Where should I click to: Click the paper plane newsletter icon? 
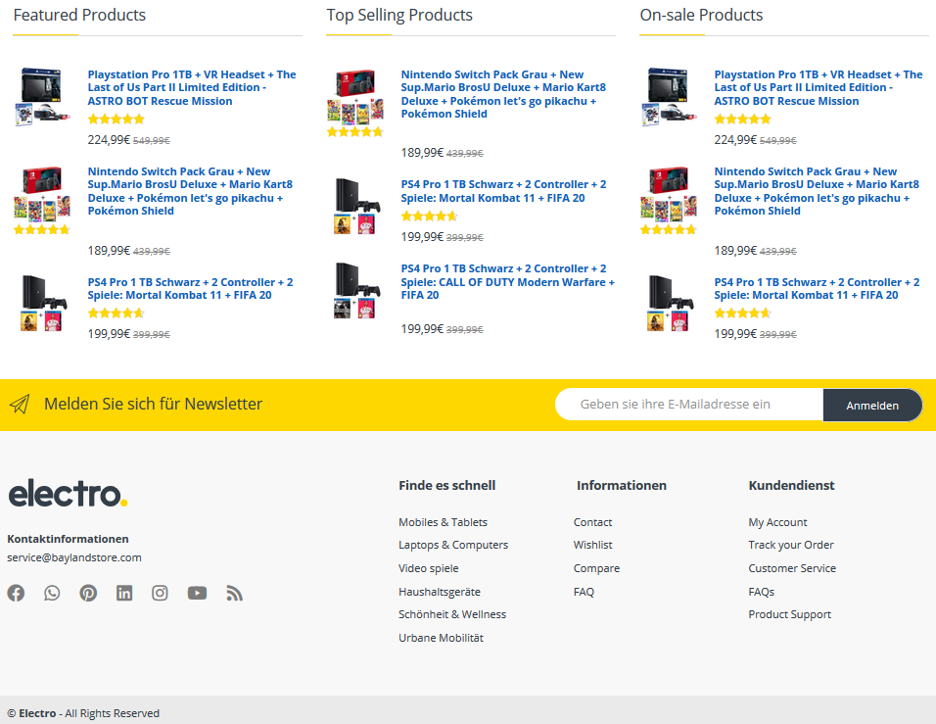click(x=20, y=405)
